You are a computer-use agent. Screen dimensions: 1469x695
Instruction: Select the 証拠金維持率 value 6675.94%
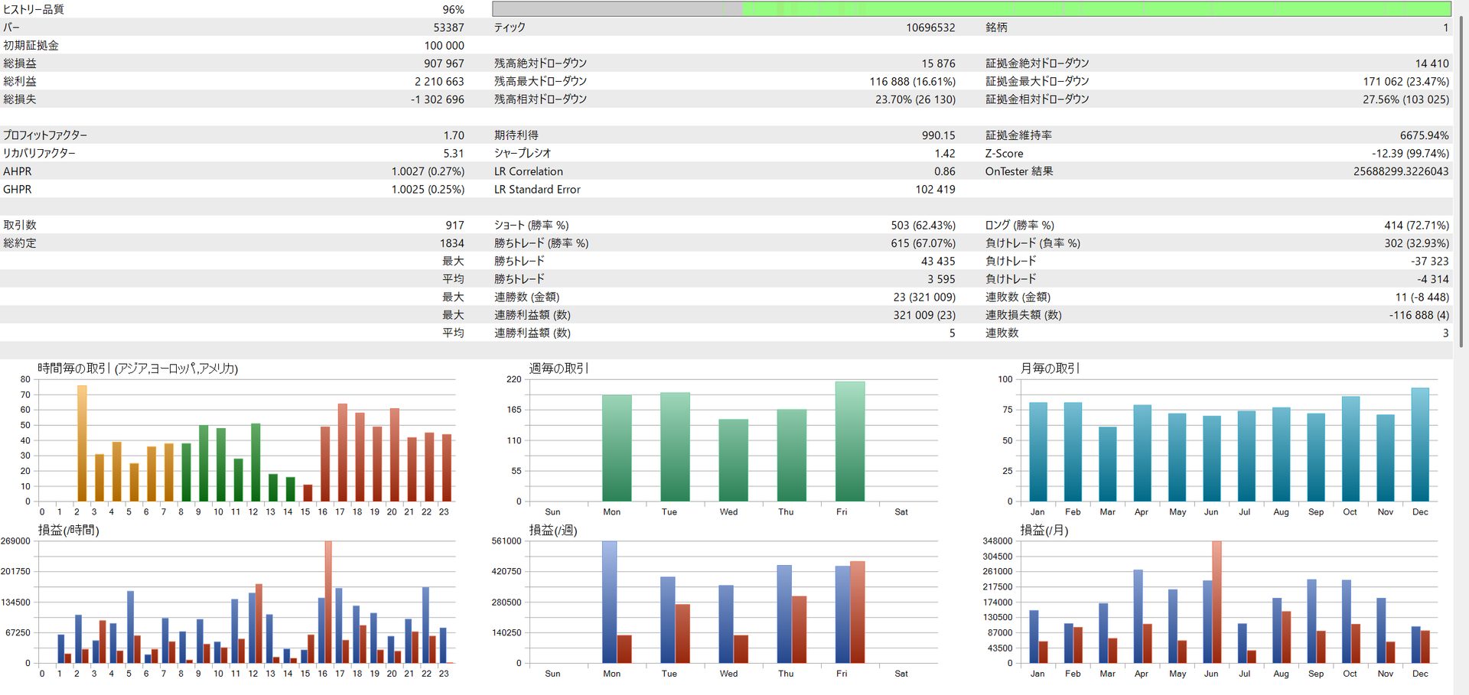point(1424,135)
